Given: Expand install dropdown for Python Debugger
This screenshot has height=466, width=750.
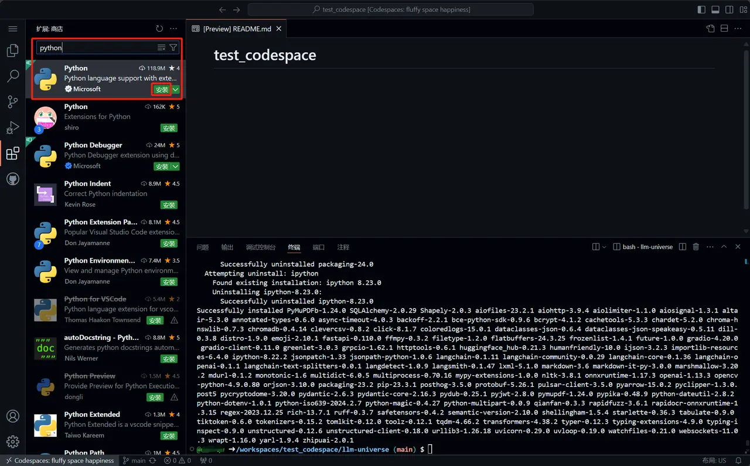Looking at the screenshot, I should click(176, 166).
